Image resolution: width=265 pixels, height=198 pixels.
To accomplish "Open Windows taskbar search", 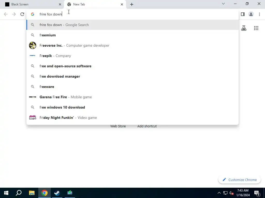I will [x=19, y=193].
